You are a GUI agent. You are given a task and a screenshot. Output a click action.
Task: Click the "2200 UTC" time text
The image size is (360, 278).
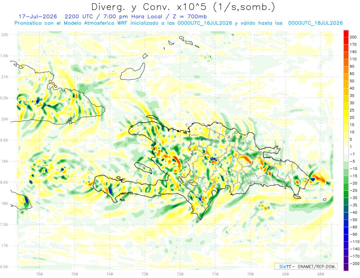coord(80,16)
